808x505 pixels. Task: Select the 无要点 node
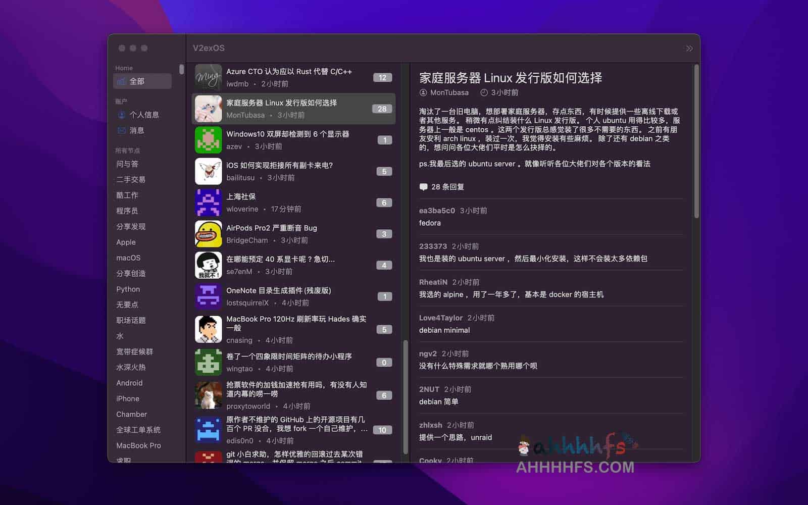pyautogui.click(x=127, y=305)
